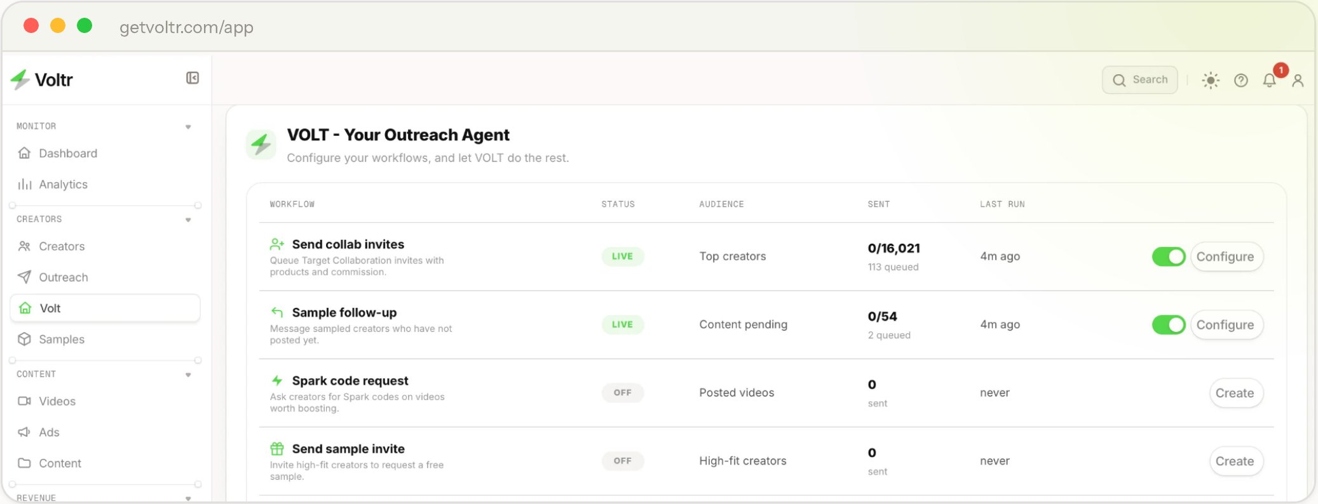Click the LAST RUN column header
Screen dimensions: 1318x504
pyautogui.click(x=1002, y=204)
